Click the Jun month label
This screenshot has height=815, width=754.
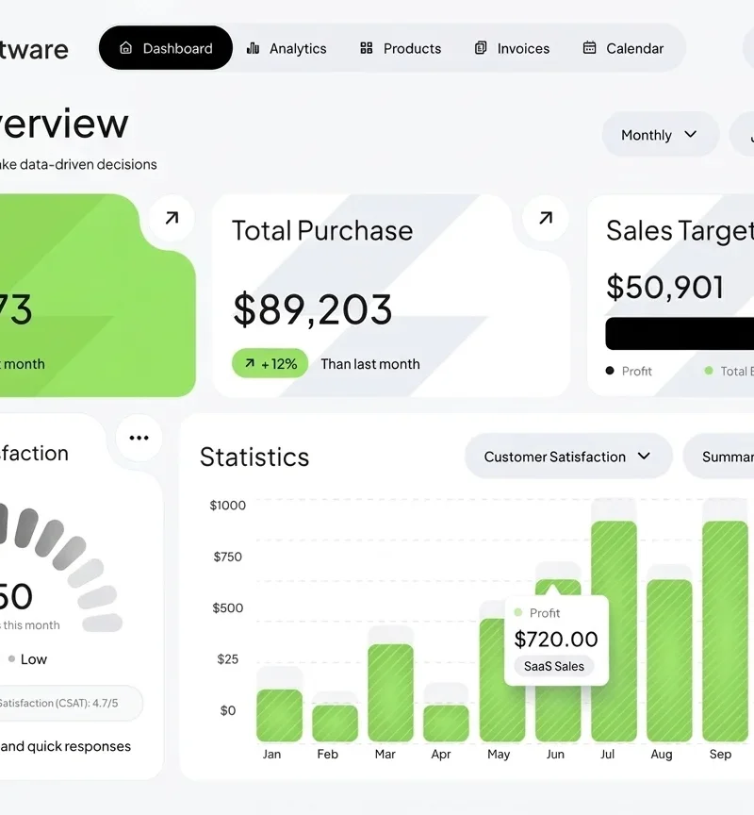coord(555,755)
